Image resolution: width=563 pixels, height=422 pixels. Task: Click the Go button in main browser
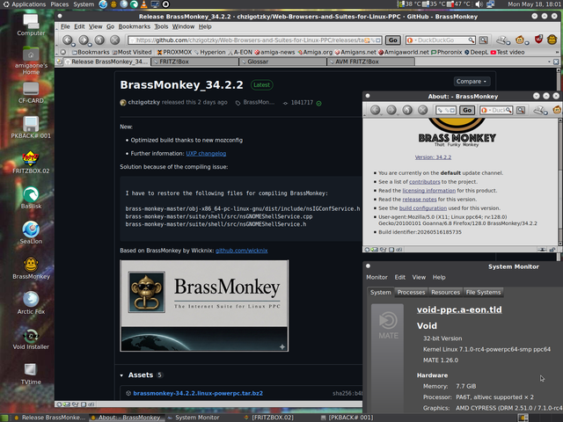tap(393, 40)
